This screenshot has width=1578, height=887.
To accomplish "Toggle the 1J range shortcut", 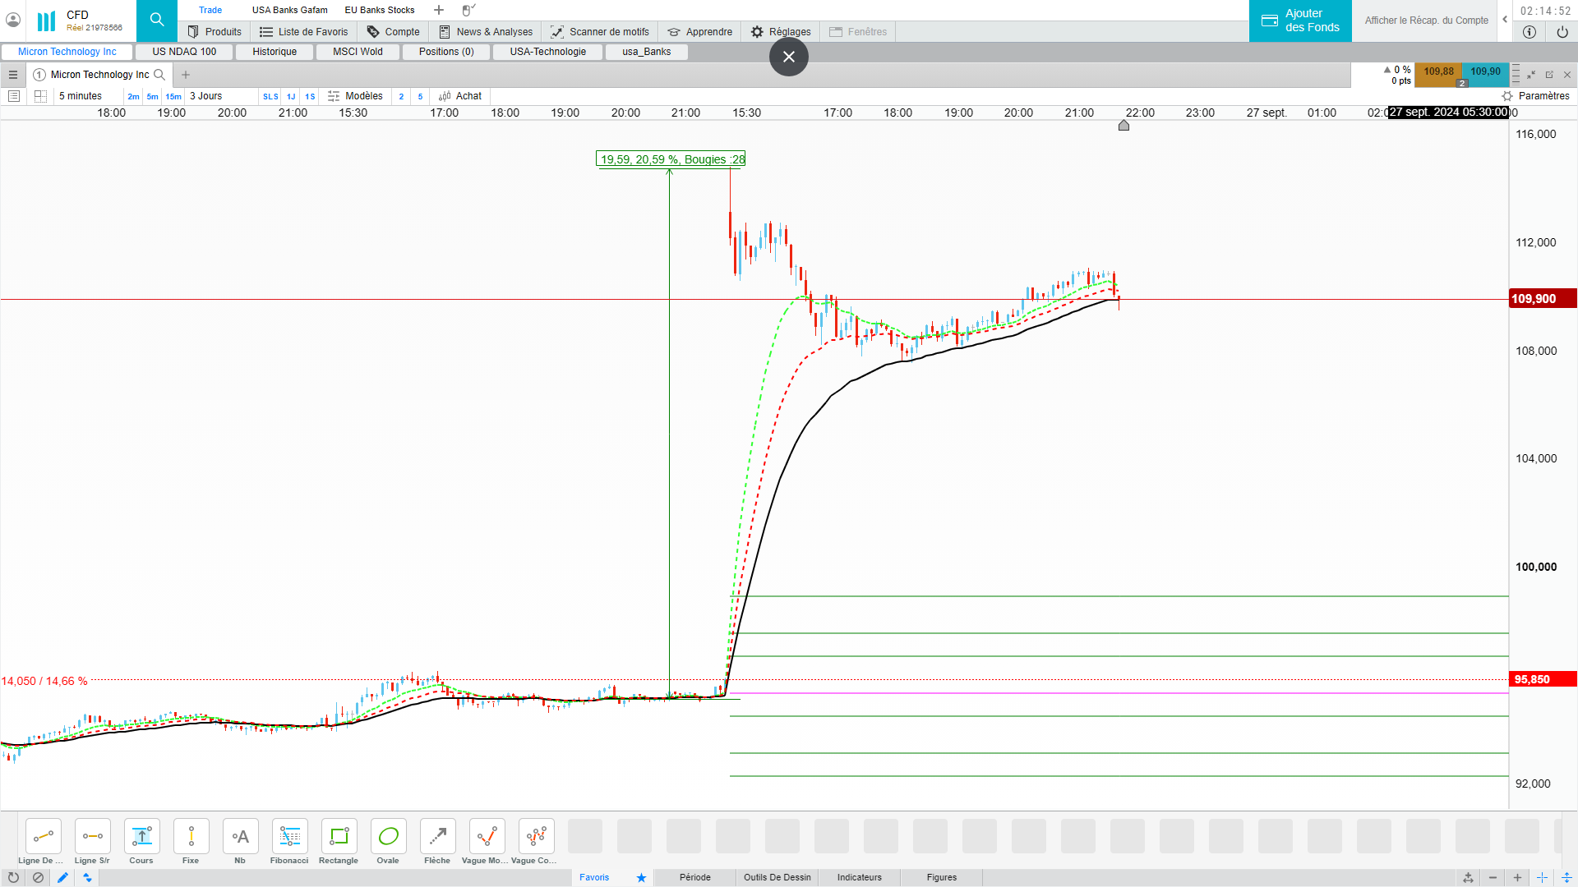I will point(291,96).
